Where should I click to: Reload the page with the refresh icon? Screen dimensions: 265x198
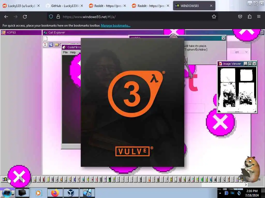tap(25, 17)
